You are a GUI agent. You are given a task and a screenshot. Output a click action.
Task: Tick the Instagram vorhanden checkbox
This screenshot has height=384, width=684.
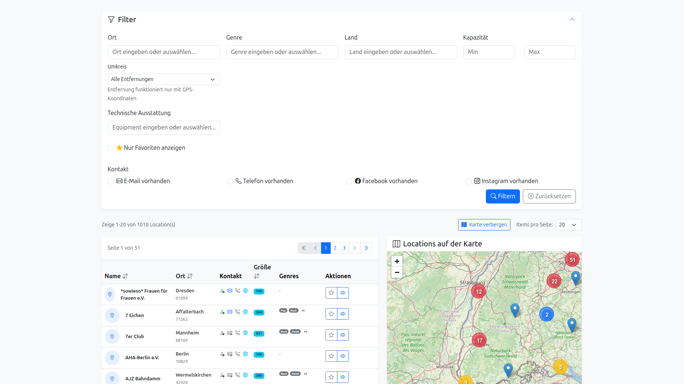(468, 181)
